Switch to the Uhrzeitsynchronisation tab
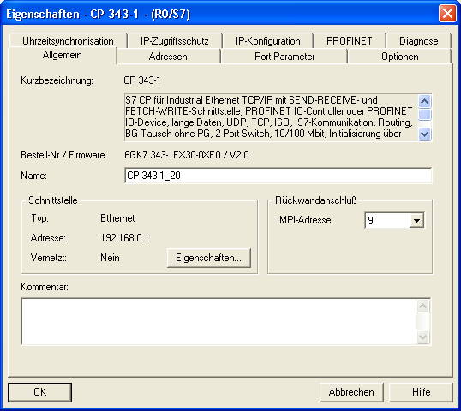This screenshot has height=411, width=461. [x=68, y=41]
